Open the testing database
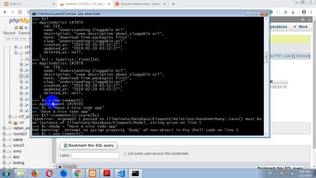 (19, 163)
